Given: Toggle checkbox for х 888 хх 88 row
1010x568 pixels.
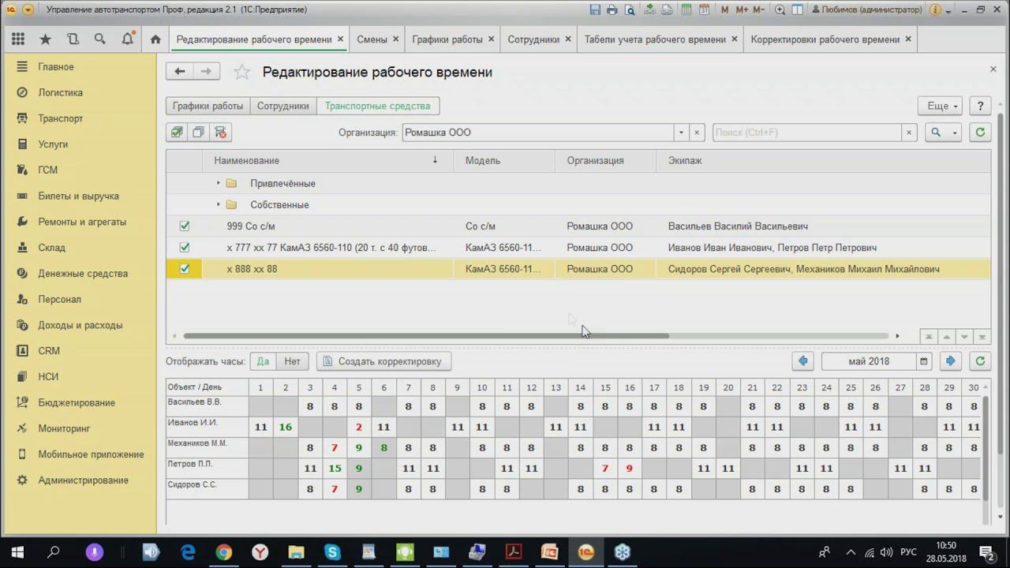Looking at the screenshot, I should pos(185,269).
